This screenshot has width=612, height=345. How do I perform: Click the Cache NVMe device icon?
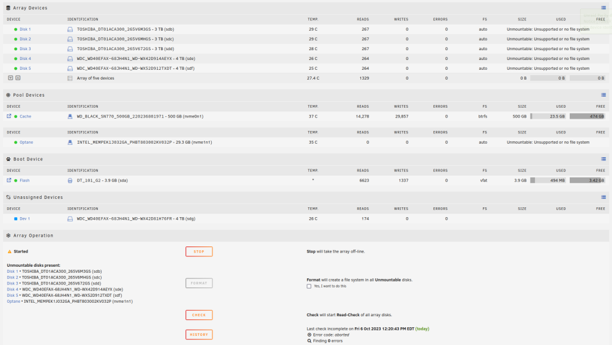click(x=70, y=116)
